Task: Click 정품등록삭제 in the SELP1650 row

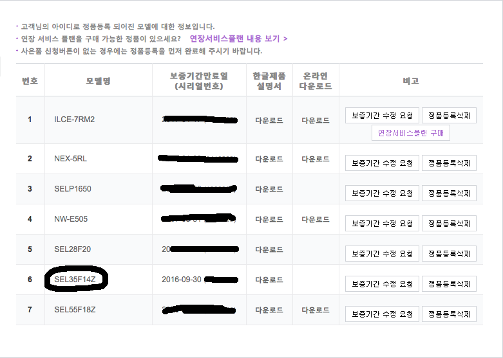Action: 449,193
